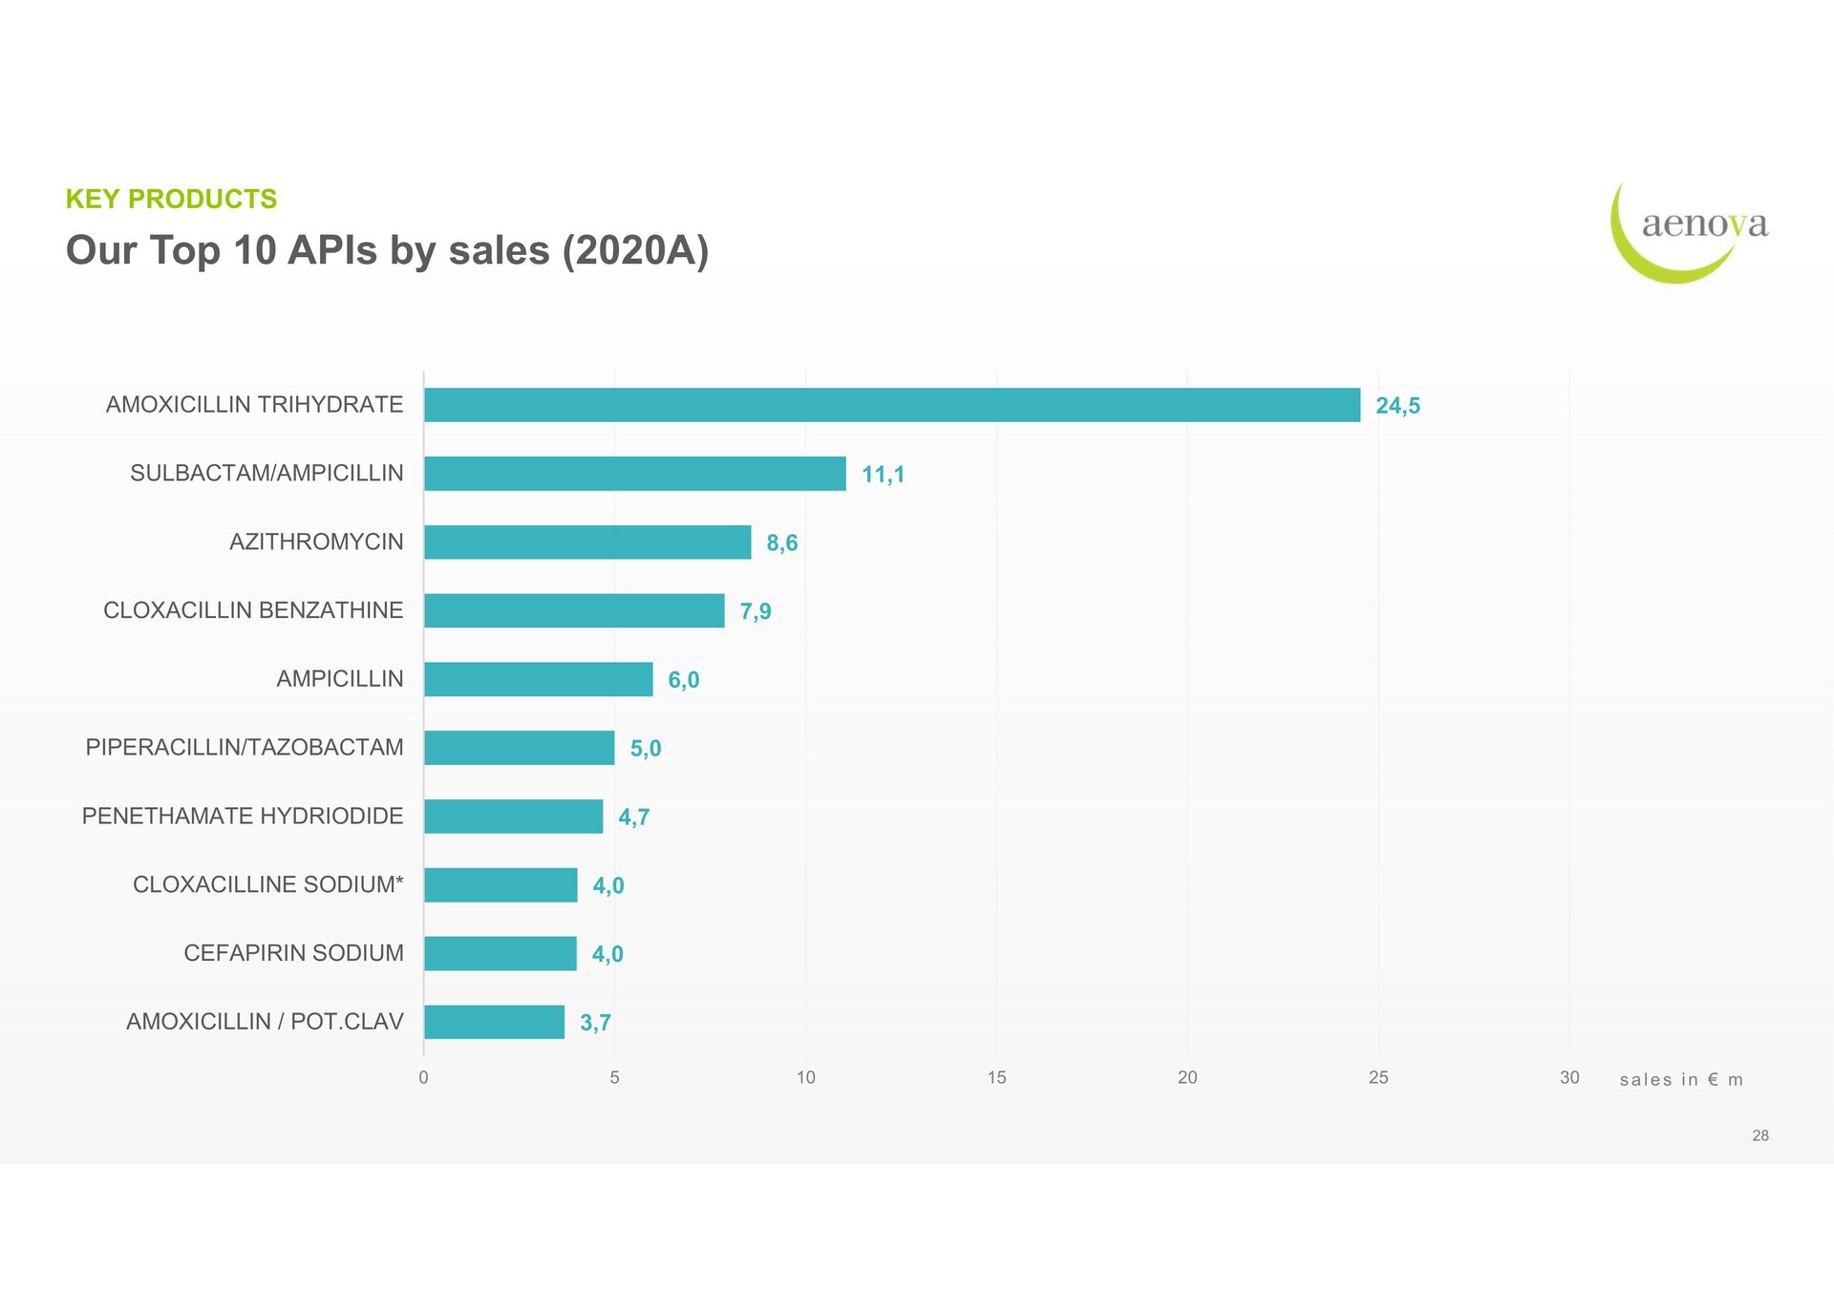The width and height of the screenshot is (1834, 1297).
Task: Click the CLOXACILLINE SODIUM* label
Action: [x=268, y=884]
